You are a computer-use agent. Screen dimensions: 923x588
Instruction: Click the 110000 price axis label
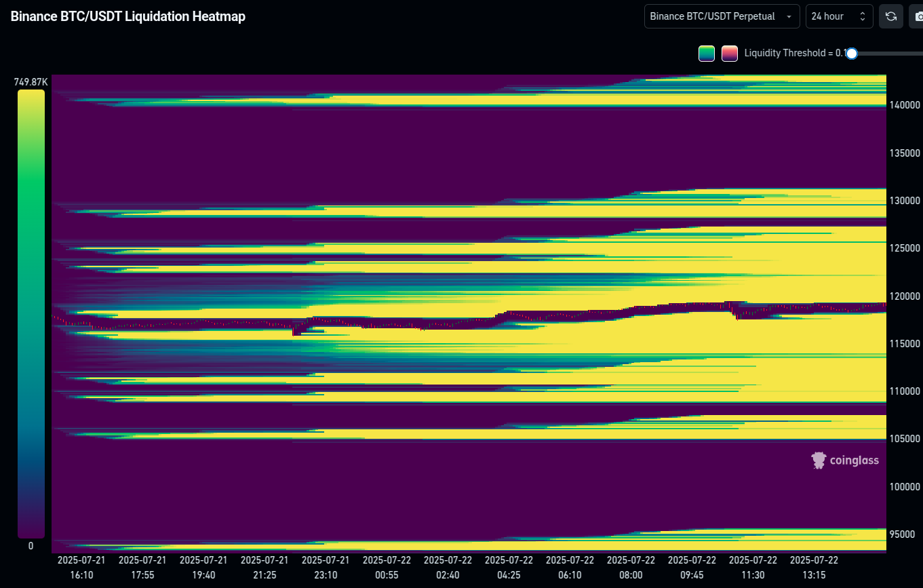pos(904,391)
